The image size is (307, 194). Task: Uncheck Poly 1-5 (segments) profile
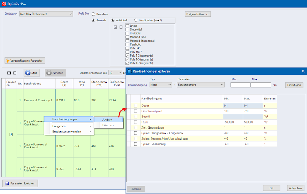[127, 59]
